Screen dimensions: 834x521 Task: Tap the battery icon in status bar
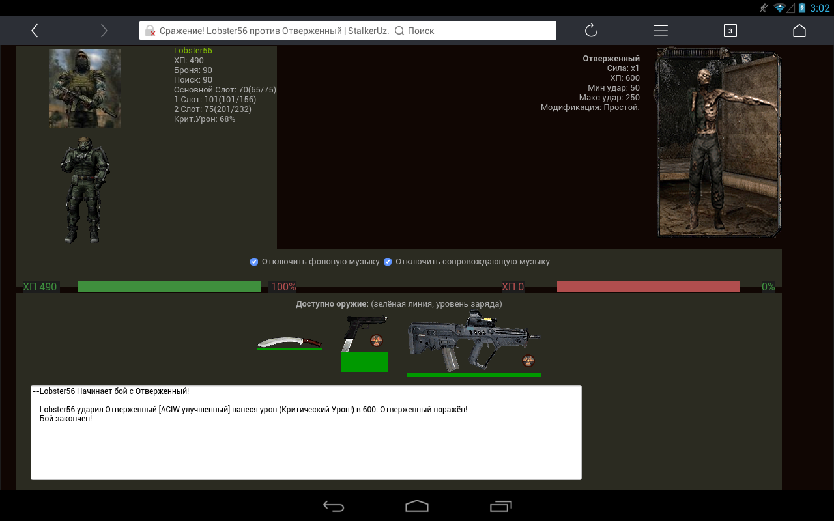pos(801,8)
